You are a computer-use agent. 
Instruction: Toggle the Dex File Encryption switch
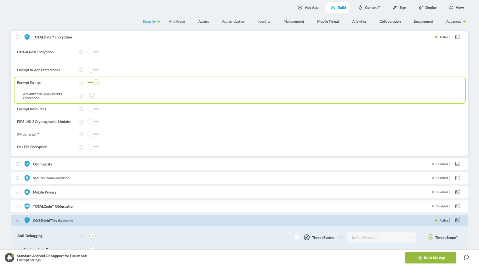93,147
